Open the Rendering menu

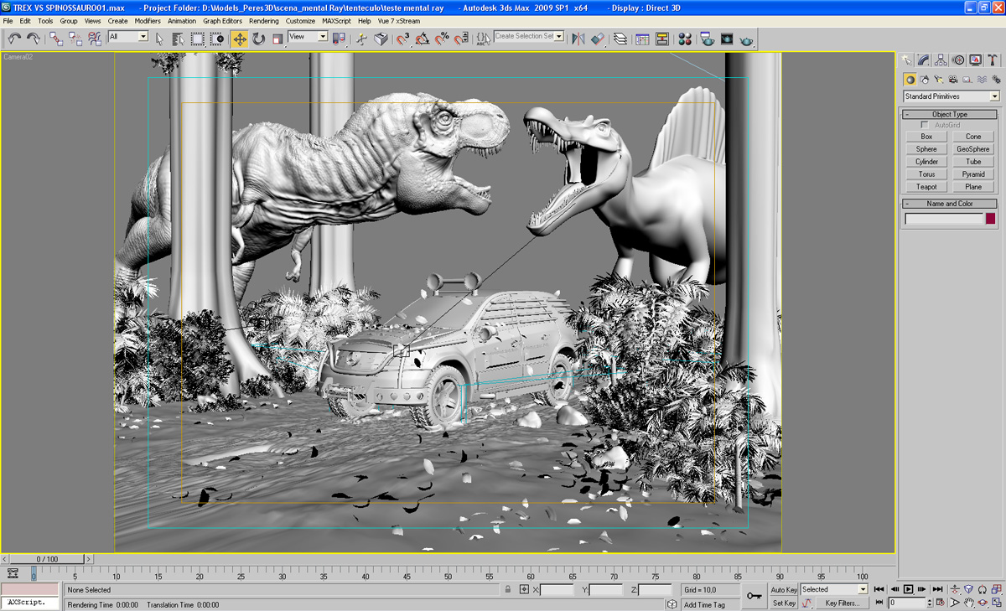click(x=264, y=21)
